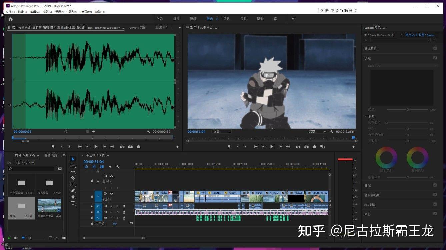Toggle insert sequences as nests icon
Viewport: 446px width, 250px height.
[x=86, y=167]
